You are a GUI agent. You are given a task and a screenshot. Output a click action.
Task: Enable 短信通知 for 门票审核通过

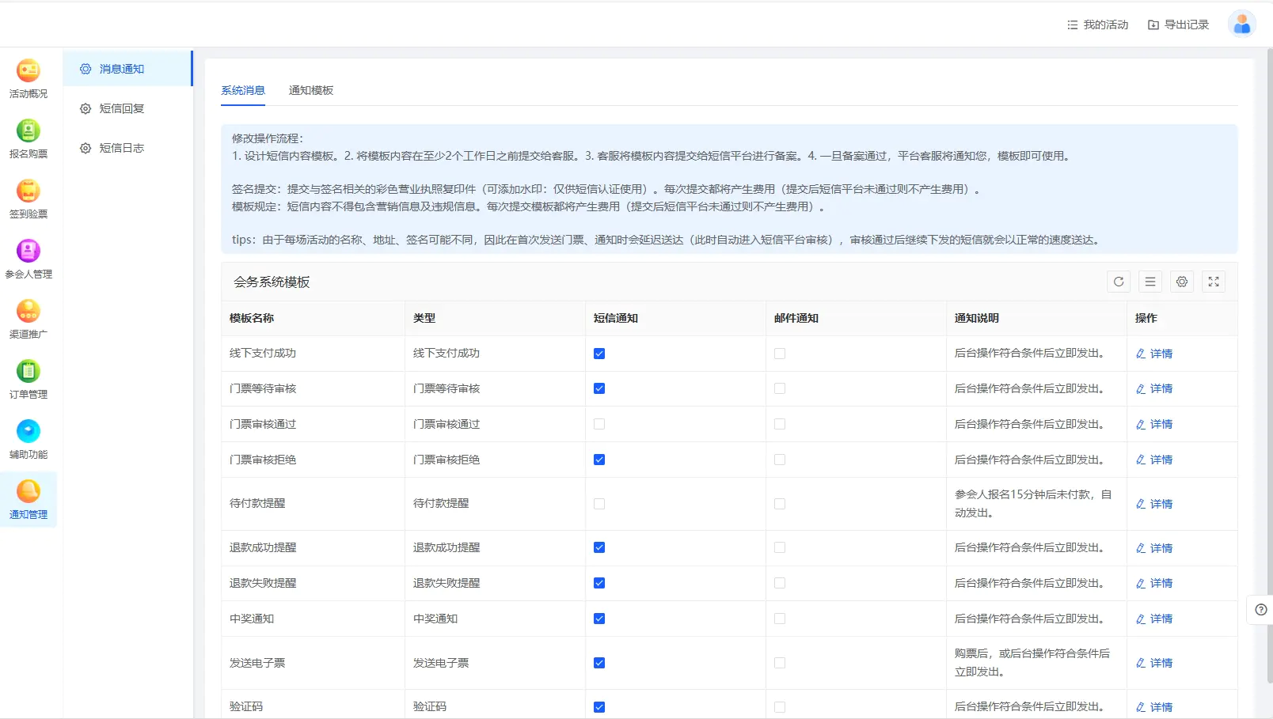(599, 424)
